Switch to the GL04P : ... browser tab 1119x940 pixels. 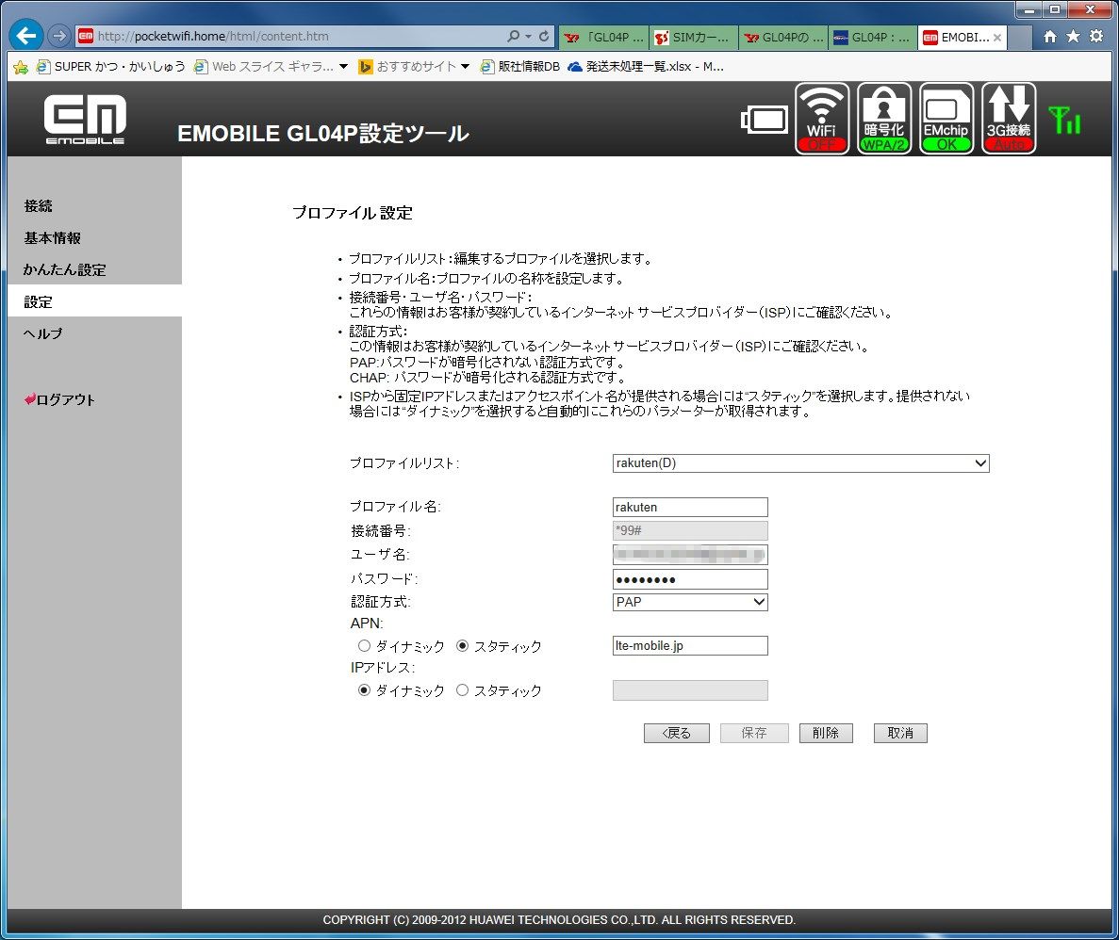(x=872, y=38)
